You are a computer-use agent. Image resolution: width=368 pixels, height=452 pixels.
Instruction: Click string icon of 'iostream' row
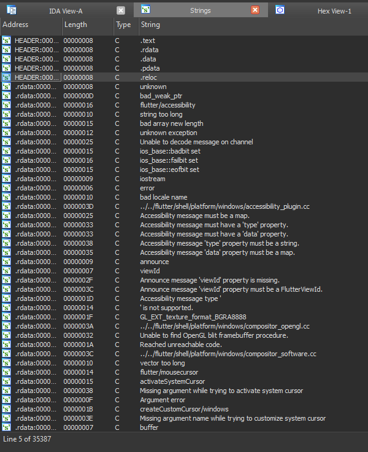click(x=6, y=179)
